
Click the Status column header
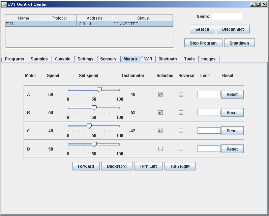(x=143, y=18)
